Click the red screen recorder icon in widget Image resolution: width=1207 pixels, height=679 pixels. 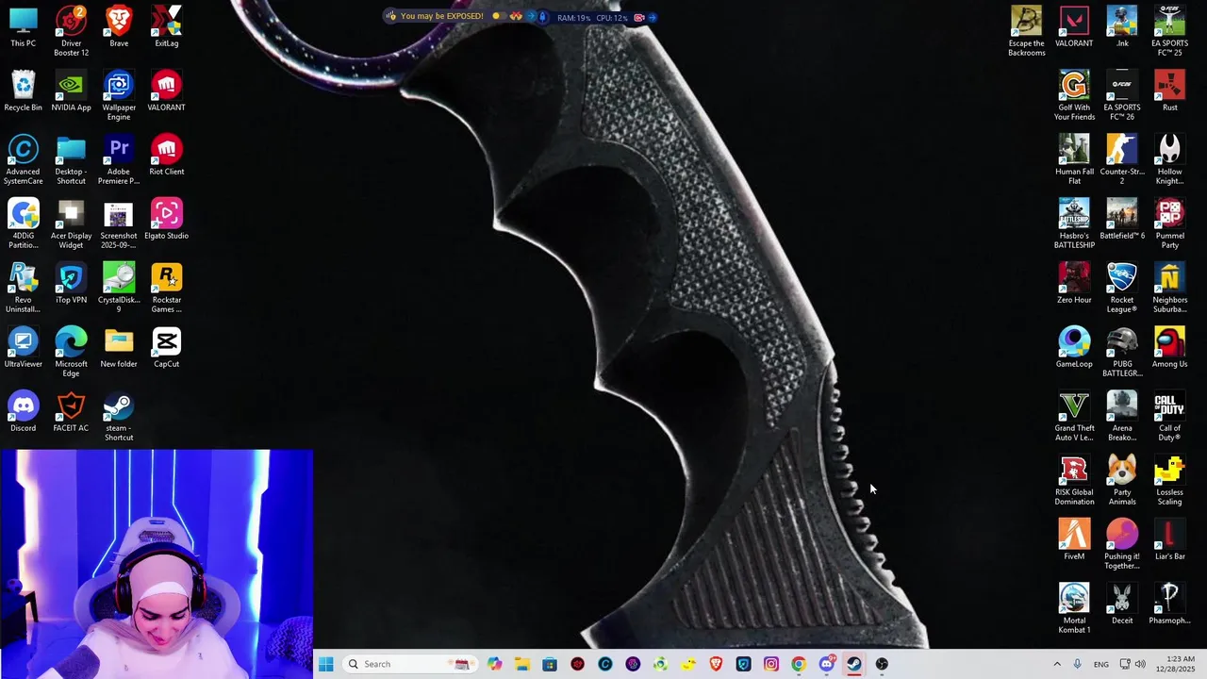(639, 17)
